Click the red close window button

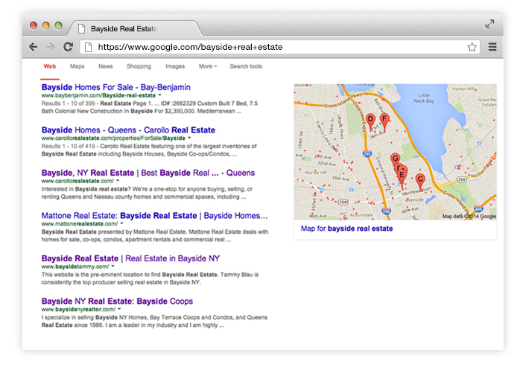pyautogui.click(x=33, y=25)
